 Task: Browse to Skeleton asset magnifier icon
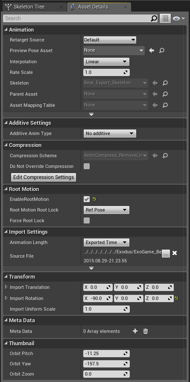click(x=165, y=83)
